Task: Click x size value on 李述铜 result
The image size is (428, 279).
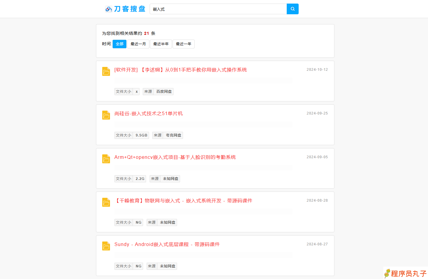Action: click(137, 92)
